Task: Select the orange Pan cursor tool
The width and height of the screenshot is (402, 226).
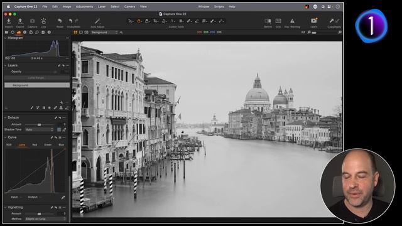Action: (139, 21)
